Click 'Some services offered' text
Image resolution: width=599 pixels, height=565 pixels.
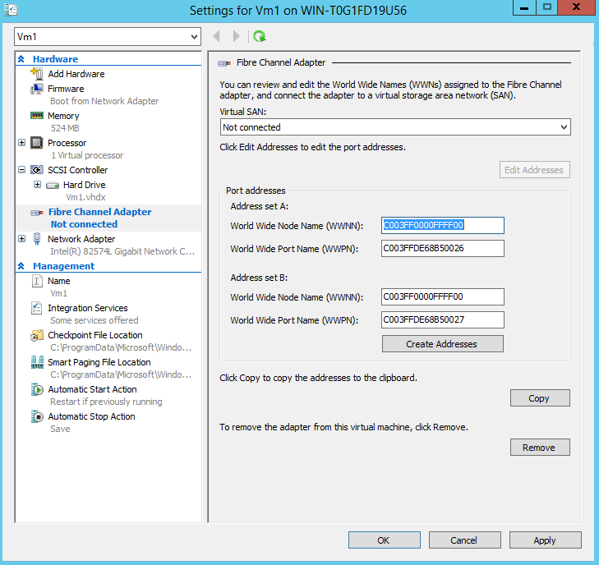click(x=94, y=320)
